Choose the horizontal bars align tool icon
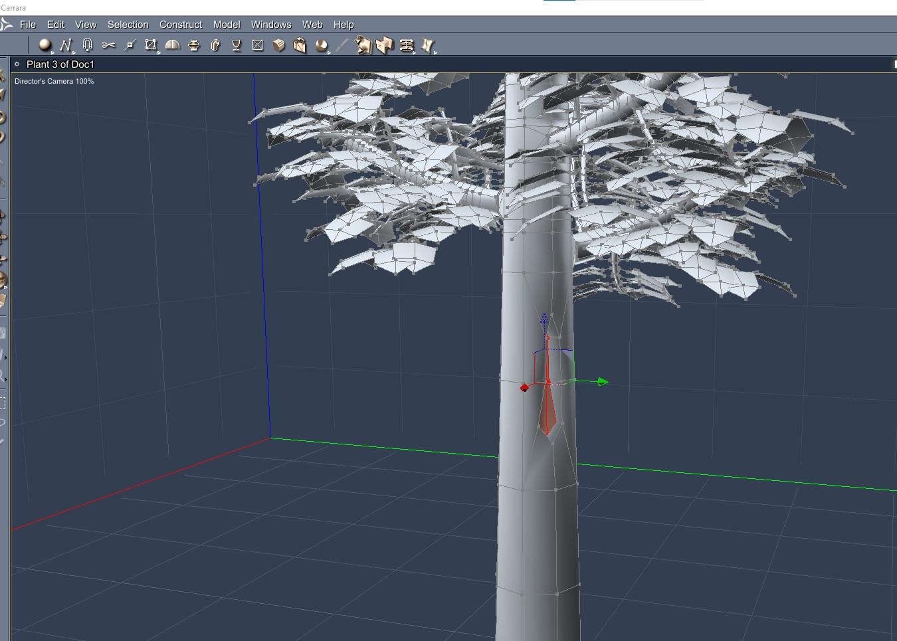Screen dimensions: 897x641 (407, 45)
